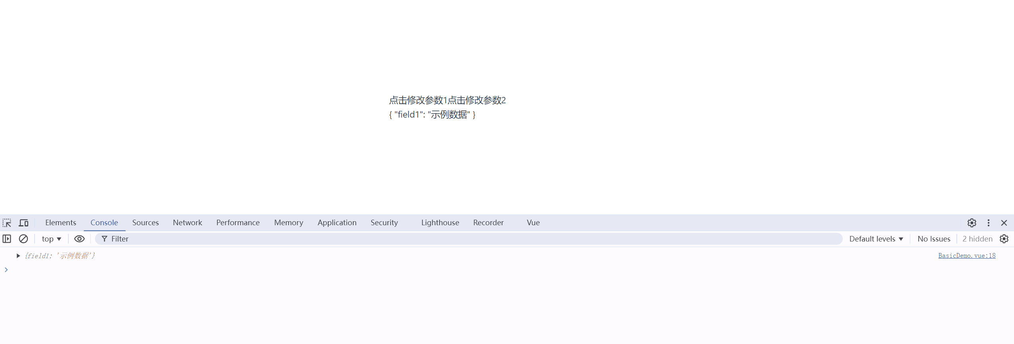Open the Performance tab
Viewport: 1014px width, 344px height.
pos(238,222)
